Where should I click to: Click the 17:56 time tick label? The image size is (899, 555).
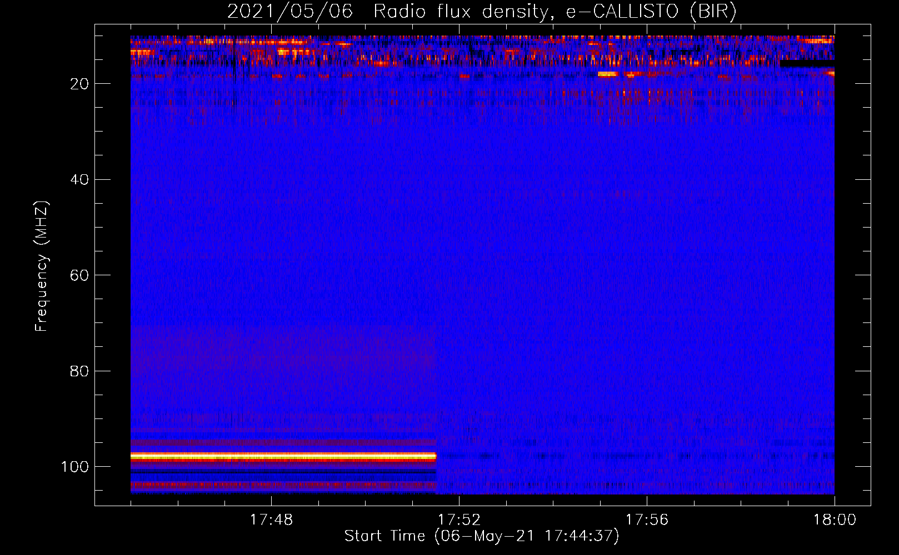[x=647, y=520]
